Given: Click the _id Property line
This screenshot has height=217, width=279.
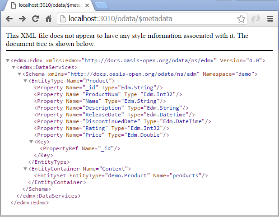Looking at the screenshot, I should [x=98, y=88].
